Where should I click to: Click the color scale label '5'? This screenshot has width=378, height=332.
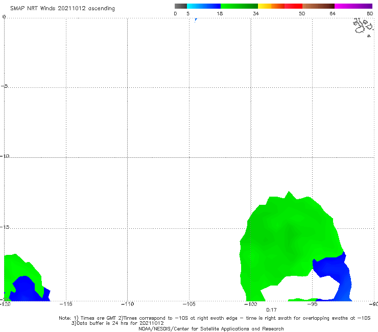point(188,13)
